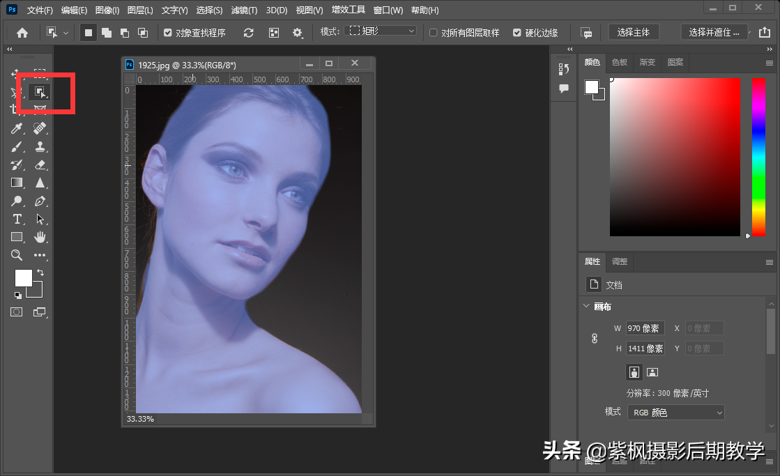Open object finder settings gear
Image resolution: width=780 pixels, height=476 pixels.
[298, 33]
